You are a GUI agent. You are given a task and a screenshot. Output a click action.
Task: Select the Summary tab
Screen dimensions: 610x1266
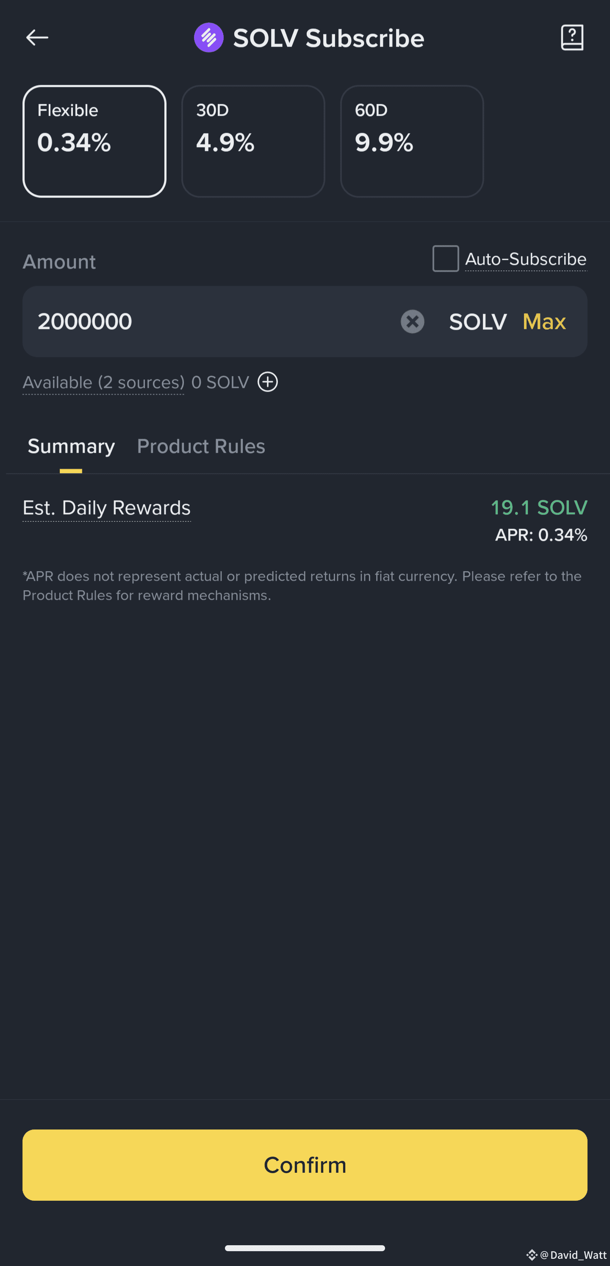click(71, 446)
